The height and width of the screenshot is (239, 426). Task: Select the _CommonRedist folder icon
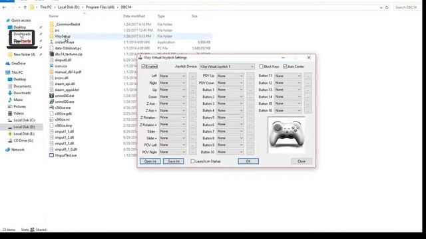click(52, 25)
